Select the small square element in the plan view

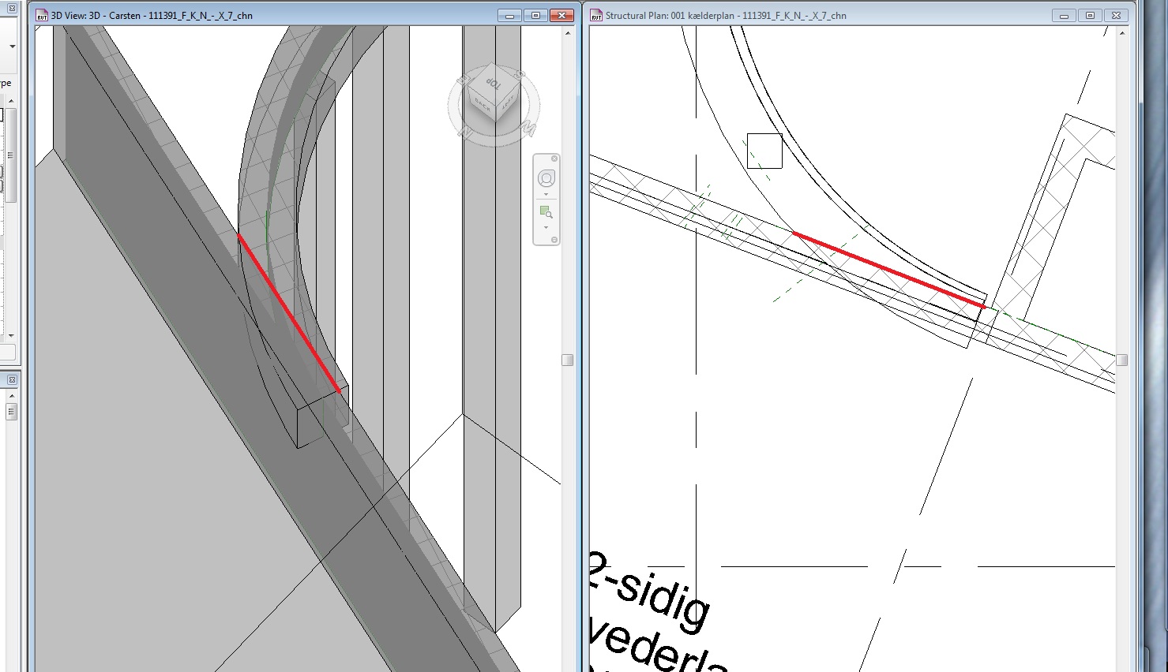[x=764, y=151]
